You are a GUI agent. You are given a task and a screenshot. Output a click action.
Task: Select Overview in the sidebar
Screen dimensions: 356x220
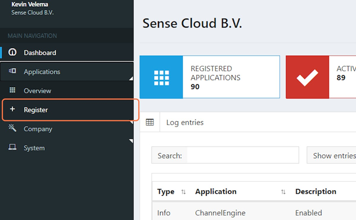(x=67, y=91)
